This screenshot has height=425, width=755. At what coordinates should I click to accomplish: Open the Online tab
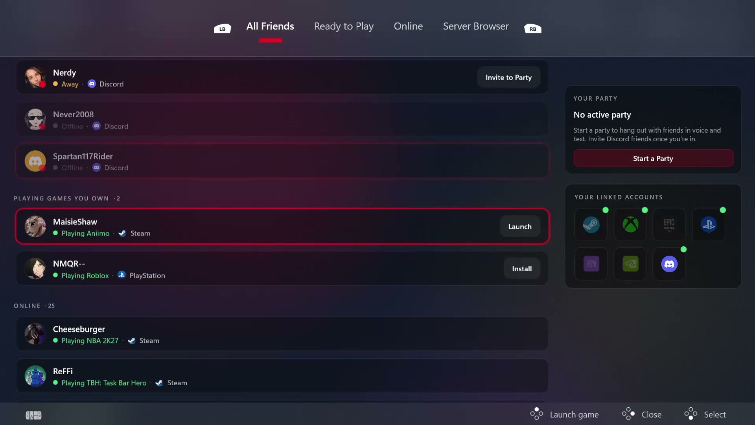(408, 26)
